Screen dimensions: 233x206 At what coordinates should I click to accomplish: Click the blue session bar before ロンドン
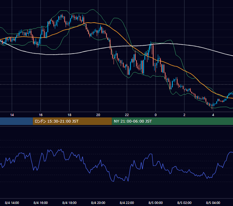16,121
